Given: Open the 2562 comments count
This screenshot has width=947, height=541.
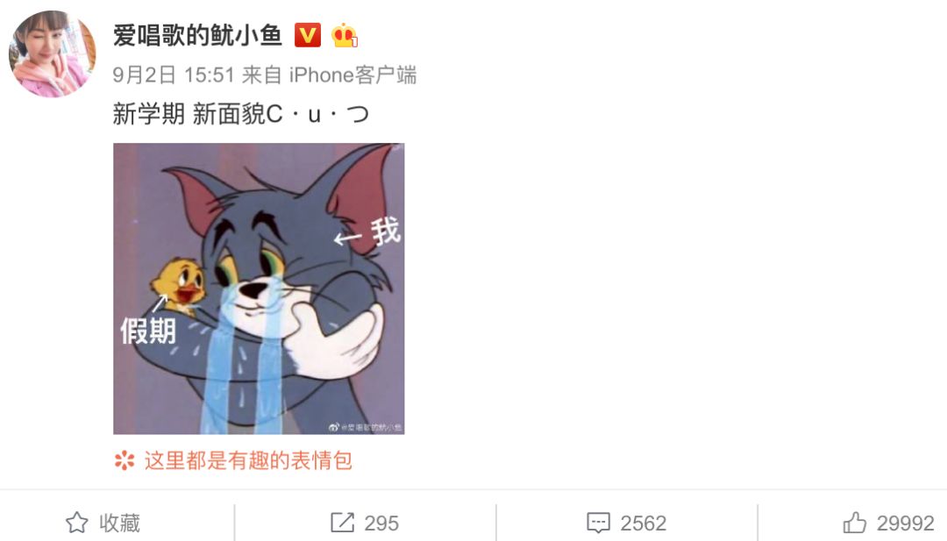Looking at the screenshot, I should [644, 523].
